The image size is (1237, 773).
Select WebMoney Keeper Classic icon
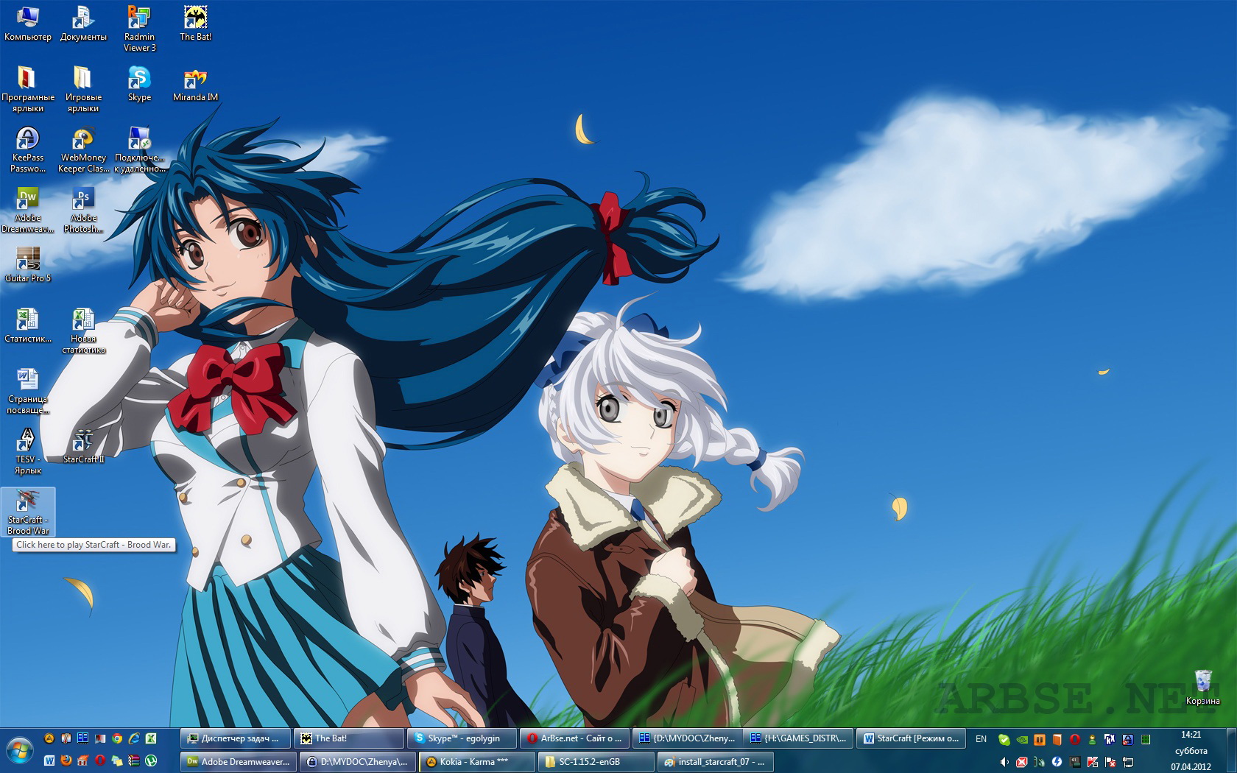[83, 149]
